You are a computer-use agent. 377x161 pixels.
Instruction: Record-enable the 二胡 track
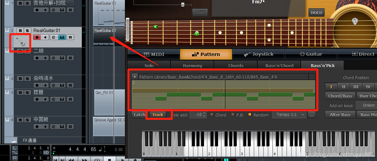(37, 58)
